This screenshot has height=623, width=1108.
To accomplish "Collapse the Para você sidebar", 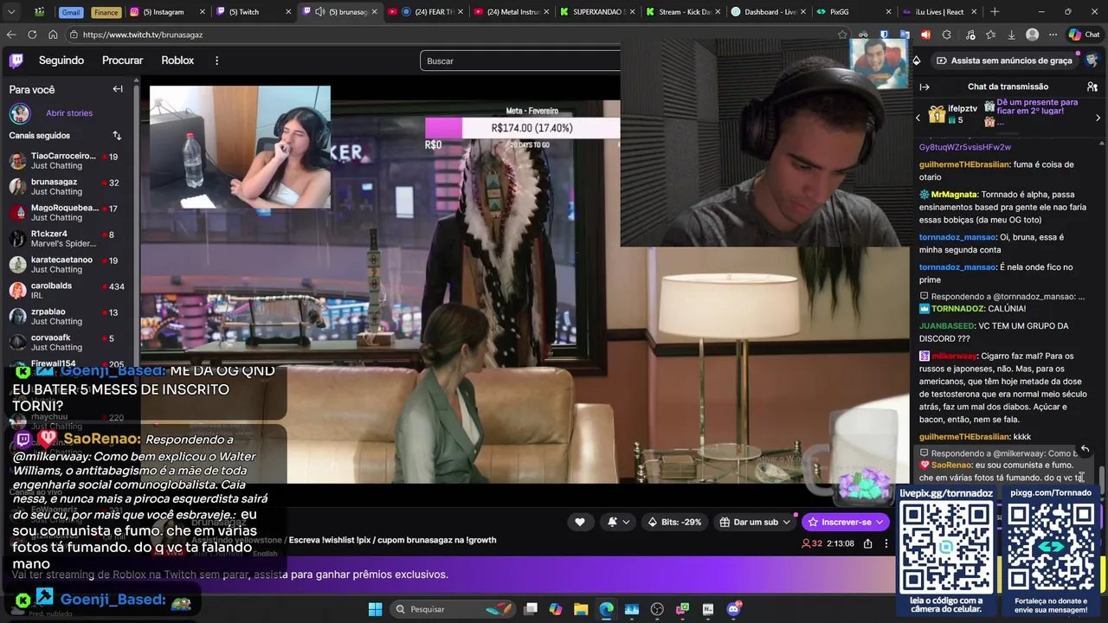I will coord(118,89).
